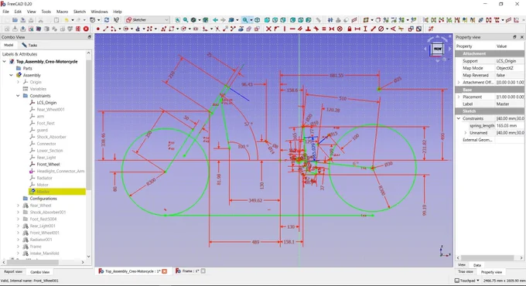
Task: Select the Create Circle tool
Action: click(x=125, y=29)
